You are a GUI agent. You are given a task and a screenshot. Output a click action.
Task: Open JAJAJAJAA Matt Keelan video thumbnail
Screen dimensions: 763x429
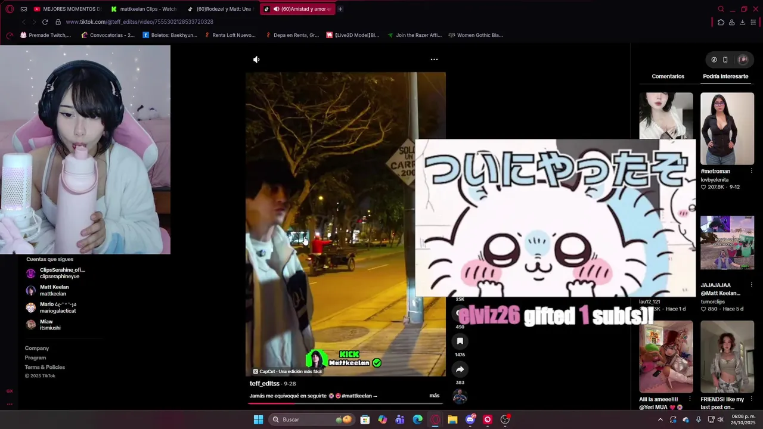tap(727, 243)
